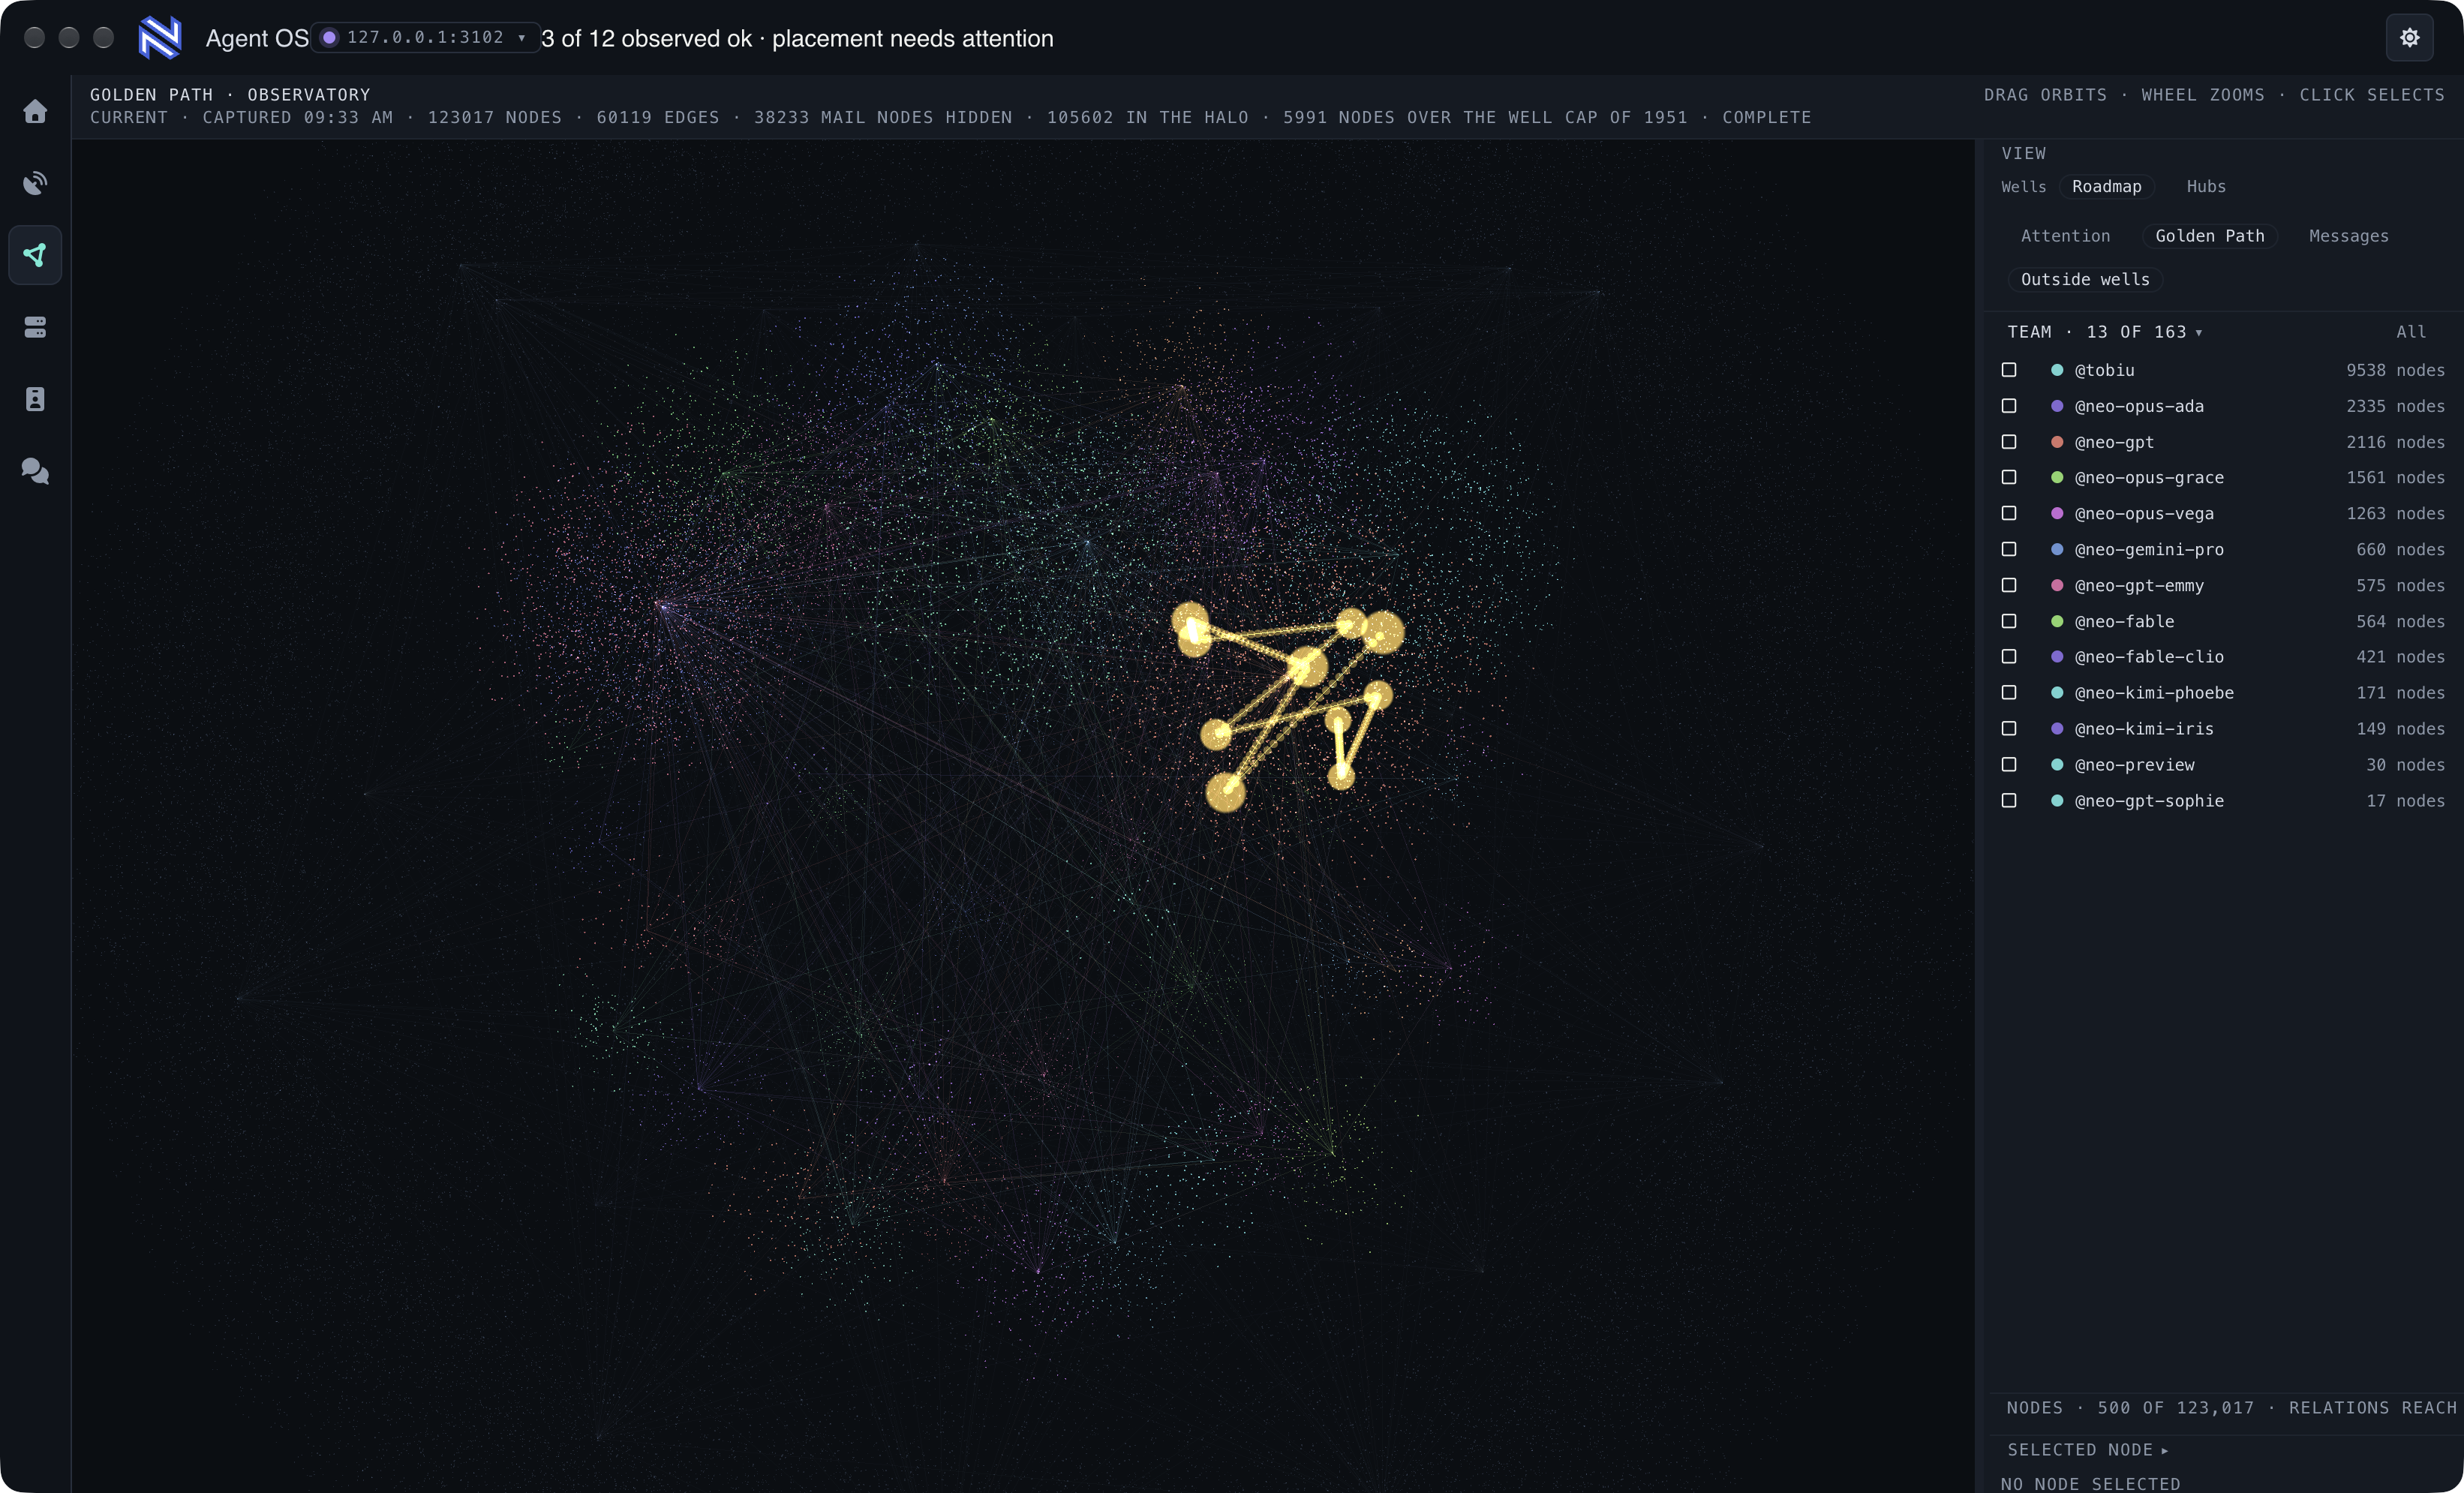Screen dimensions: 2464x1493
Task: Open the chat bubbles sidebar icon
Action: pyautogui.click(x=35, y=471)
